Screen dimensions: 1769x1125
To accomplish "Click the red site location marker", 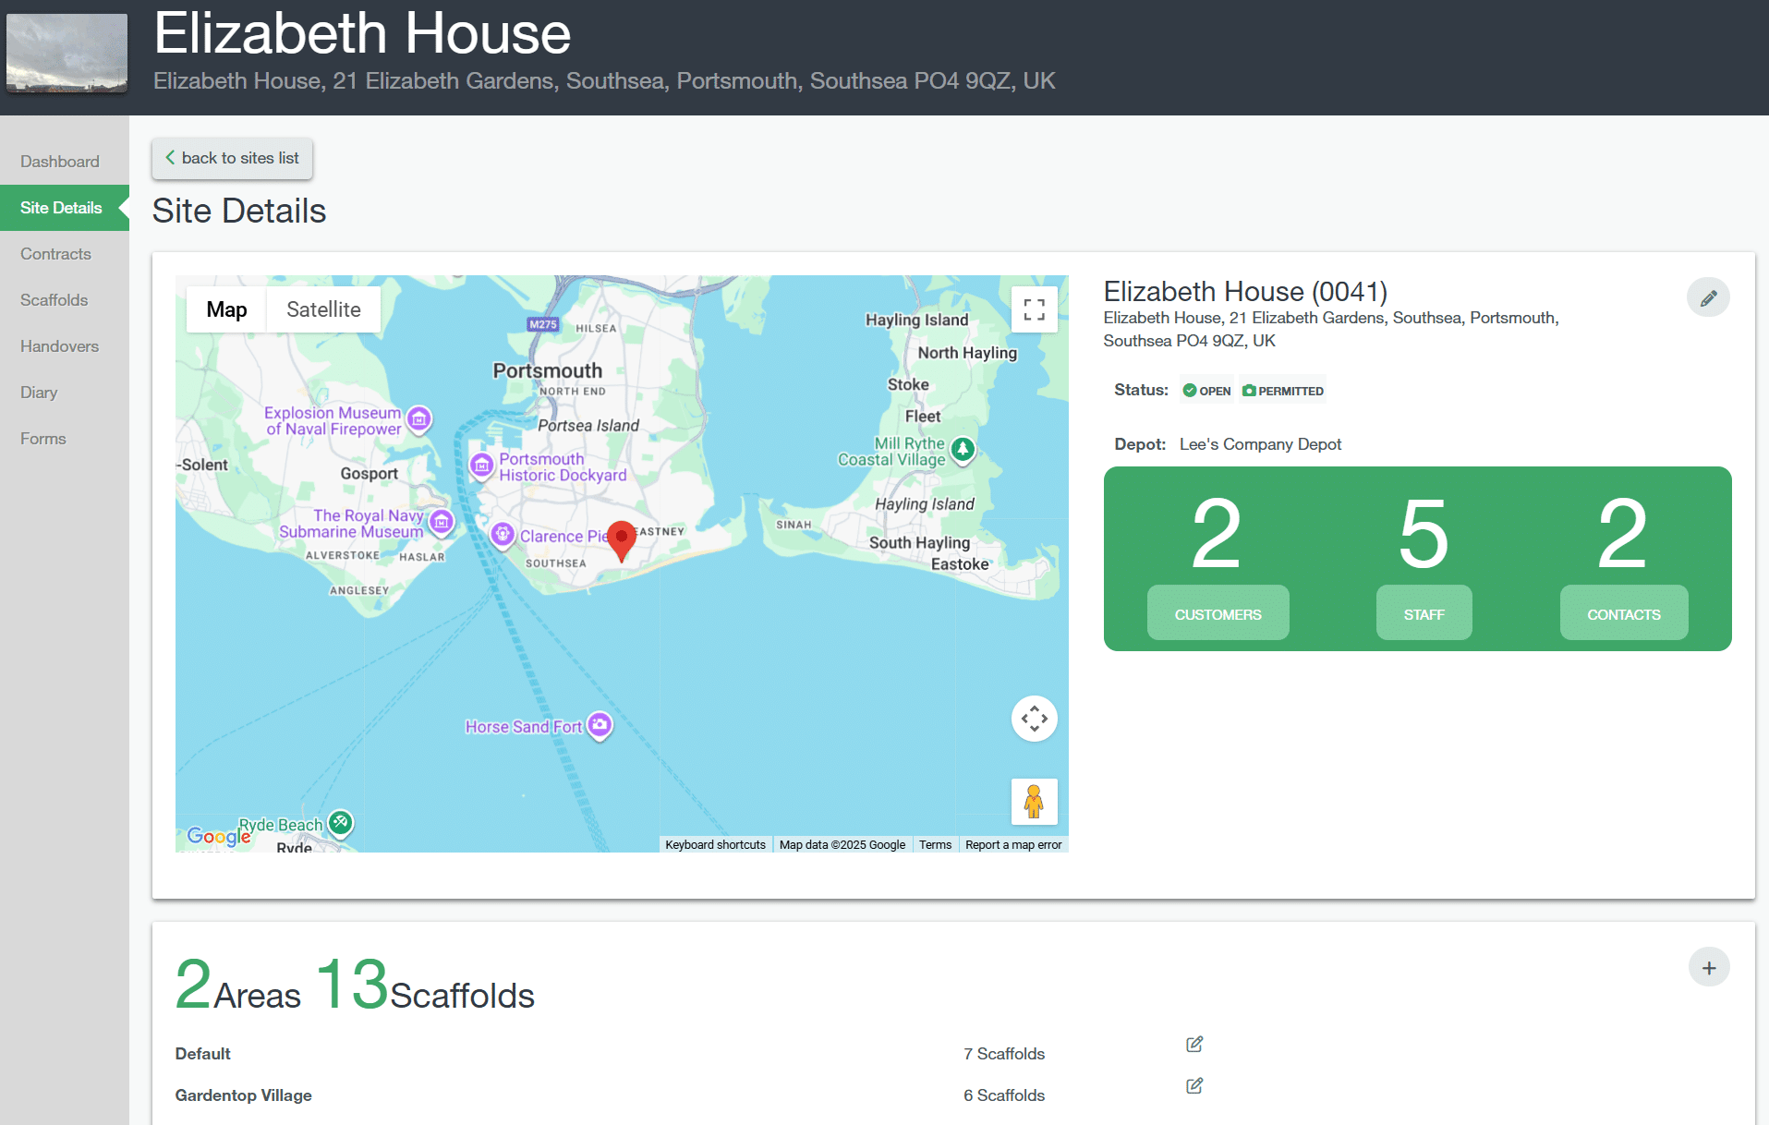I will [622, 539].
